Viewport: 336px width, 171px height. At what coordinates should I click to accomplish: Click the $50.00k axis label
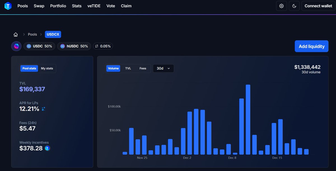115,130
